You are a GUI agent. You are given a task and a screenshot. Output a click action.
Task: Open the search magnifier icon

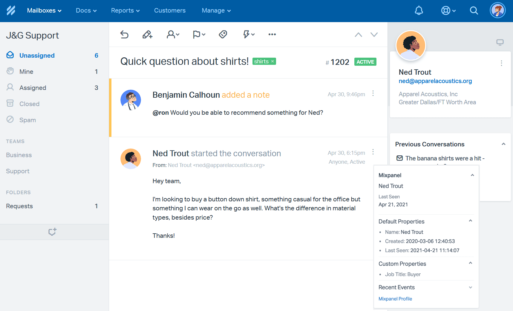474,11
